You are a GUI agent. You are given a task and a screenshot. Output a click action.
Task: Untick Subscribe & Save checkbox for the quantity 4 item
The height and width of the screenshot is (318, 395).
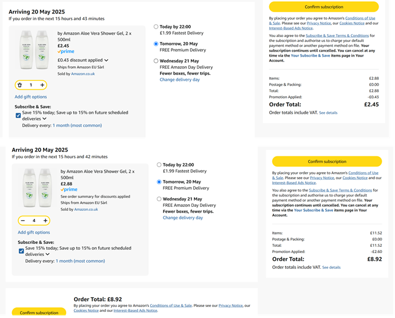21,251
